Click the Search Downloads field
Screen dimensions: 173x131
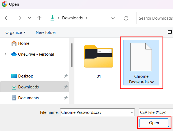click(155, 18)
